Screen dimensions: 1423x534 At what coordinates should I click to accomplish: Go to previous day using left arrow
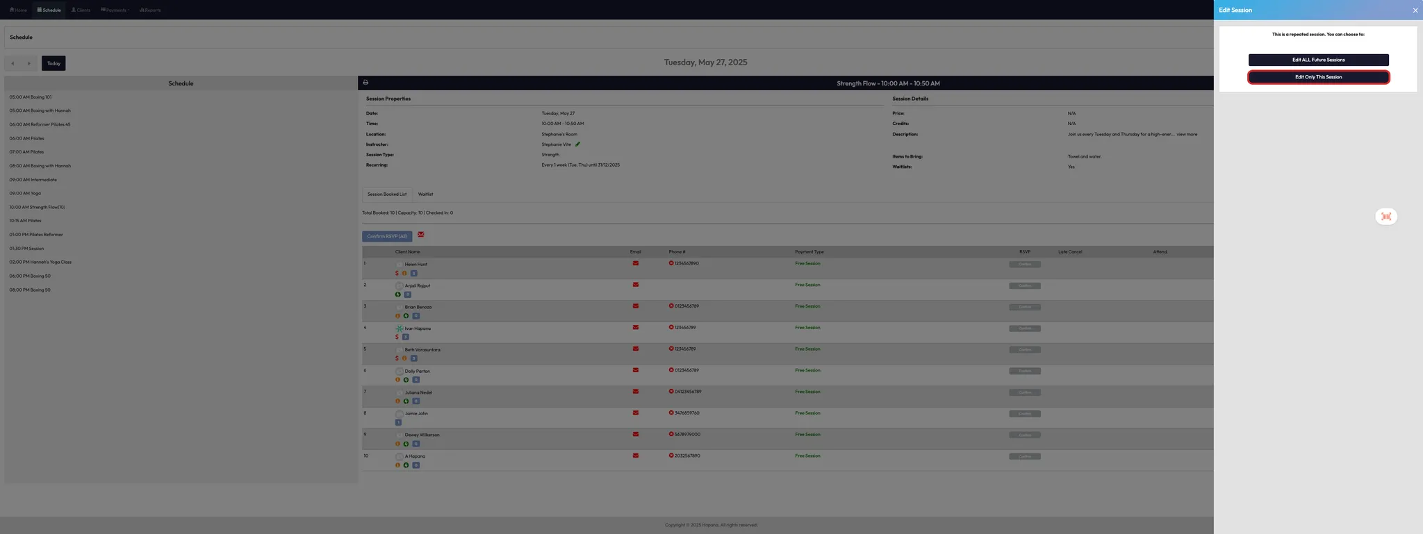(x=13, y=64)
